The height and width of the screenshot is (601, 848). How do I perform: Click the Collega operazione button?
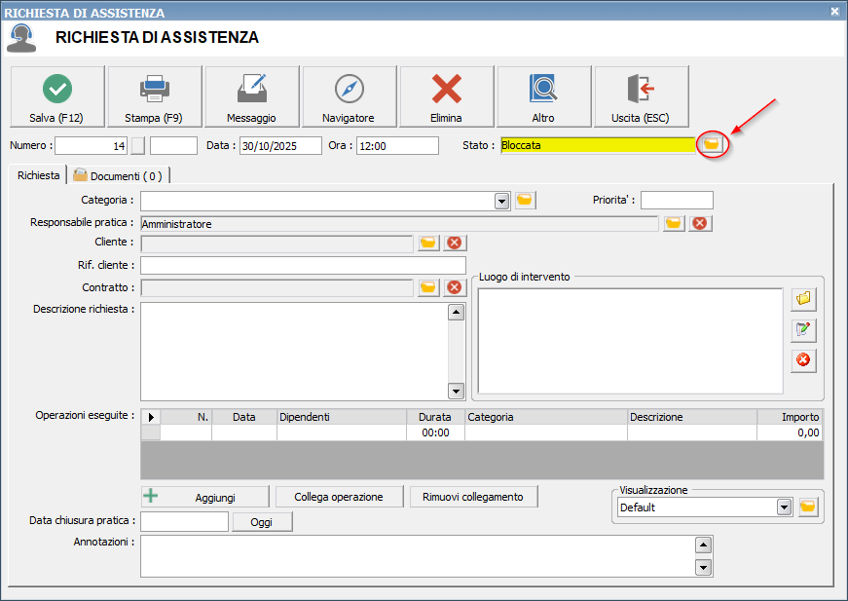tap(339, 497)
